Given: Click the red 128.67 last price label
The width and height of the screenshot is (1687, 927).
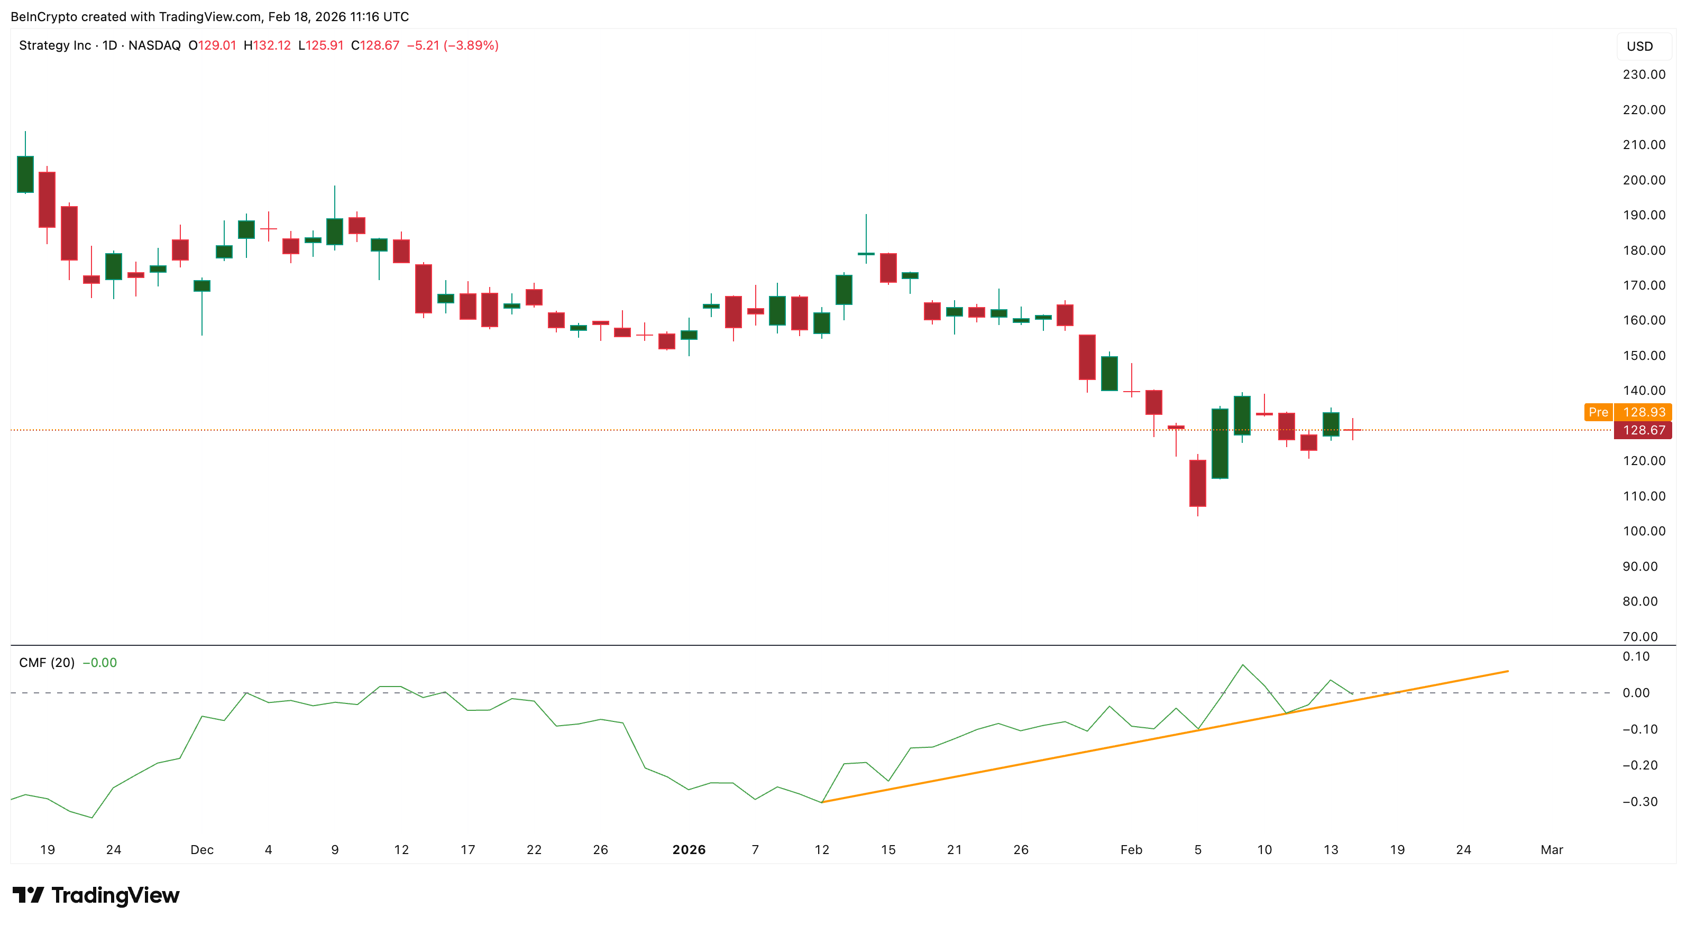Looking at the screenshot, I should (x=1643, y=430).
